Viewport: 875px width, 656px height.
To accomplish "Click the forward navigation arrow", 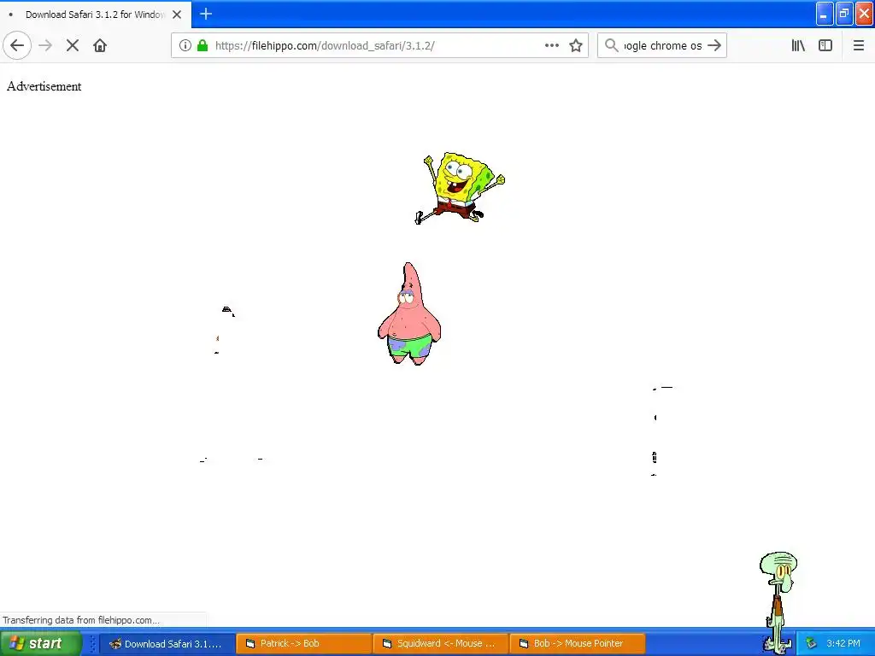I will tap(45, 45).
